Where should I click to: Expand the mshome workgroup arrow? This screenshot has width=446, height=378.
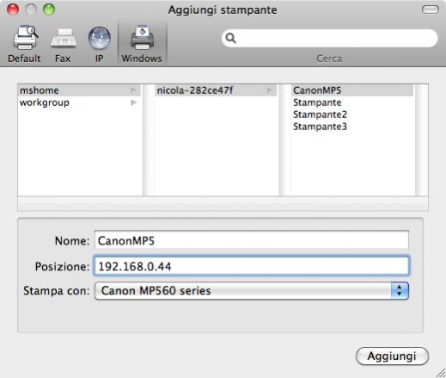(x=133, y=90)
